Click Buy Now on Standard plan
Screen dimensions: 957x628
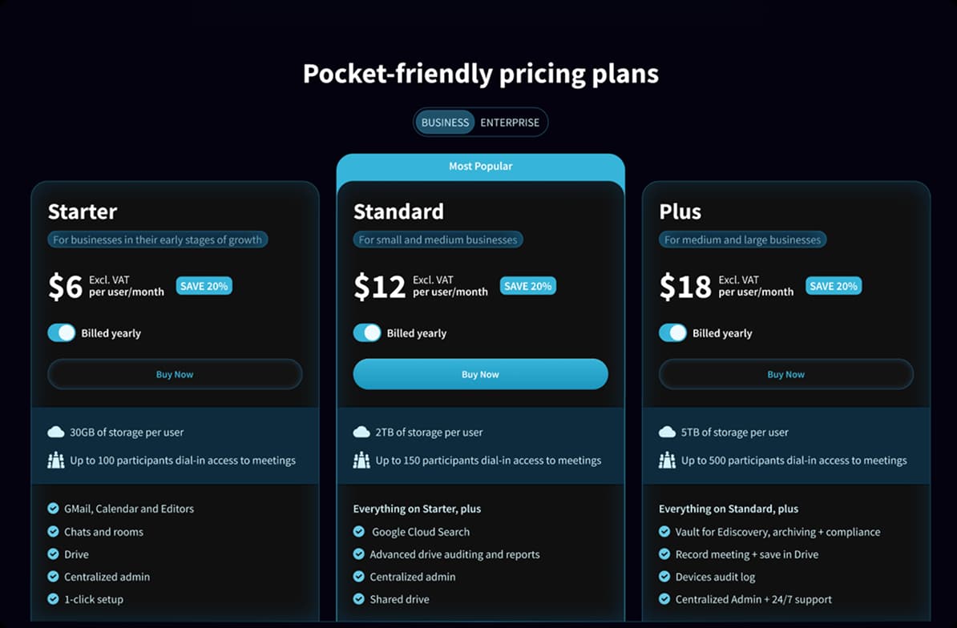click(480, 373)
